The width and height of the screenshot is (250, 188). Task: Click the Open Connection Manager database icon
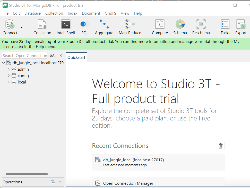pos(98,183)
